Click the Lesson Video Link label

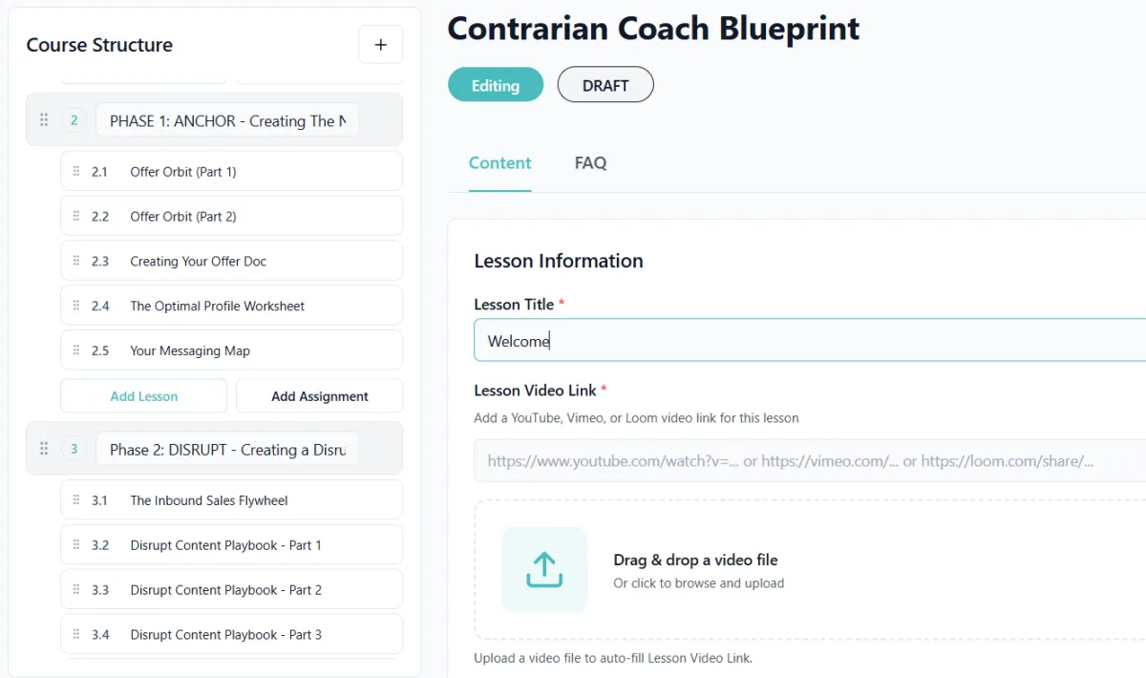click(x=535, y=391)
